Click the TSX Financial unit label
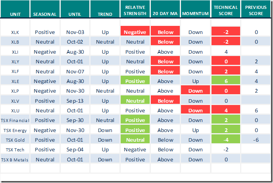Image resolution: width=273 pixels, height=183 pixels. click(15, 120)
